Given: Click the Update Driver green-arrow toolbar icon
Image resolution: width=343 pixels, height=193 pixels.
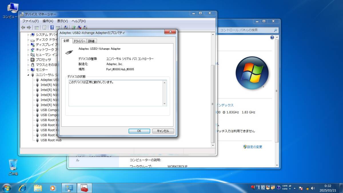Looking at the screenshot, I should click(73, 27).
